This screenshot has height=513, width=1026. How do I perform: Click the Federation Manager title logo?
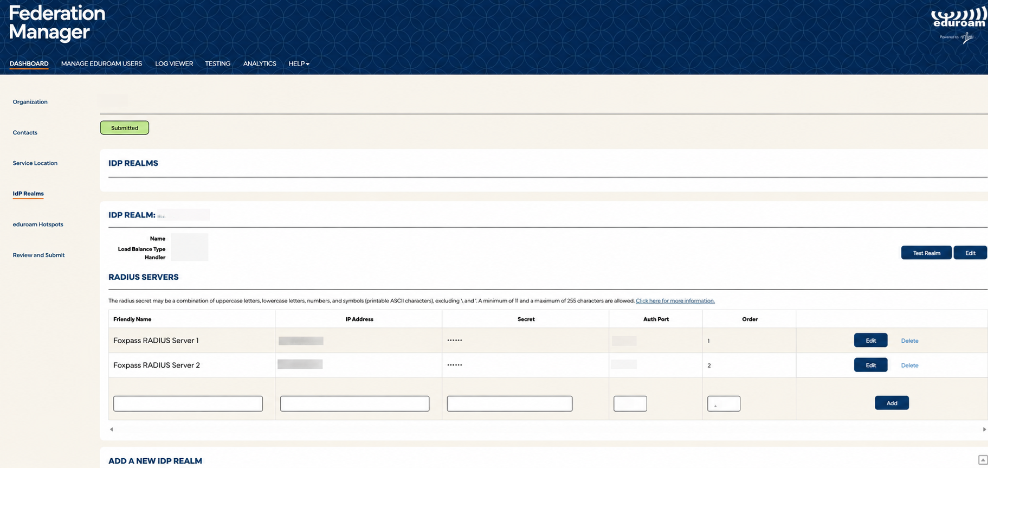[x=57, y=23]
